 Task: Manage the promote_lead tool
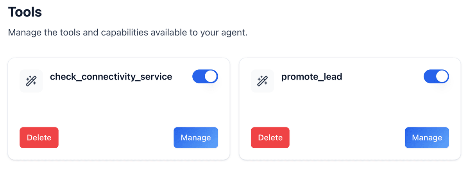pos(427,138)
